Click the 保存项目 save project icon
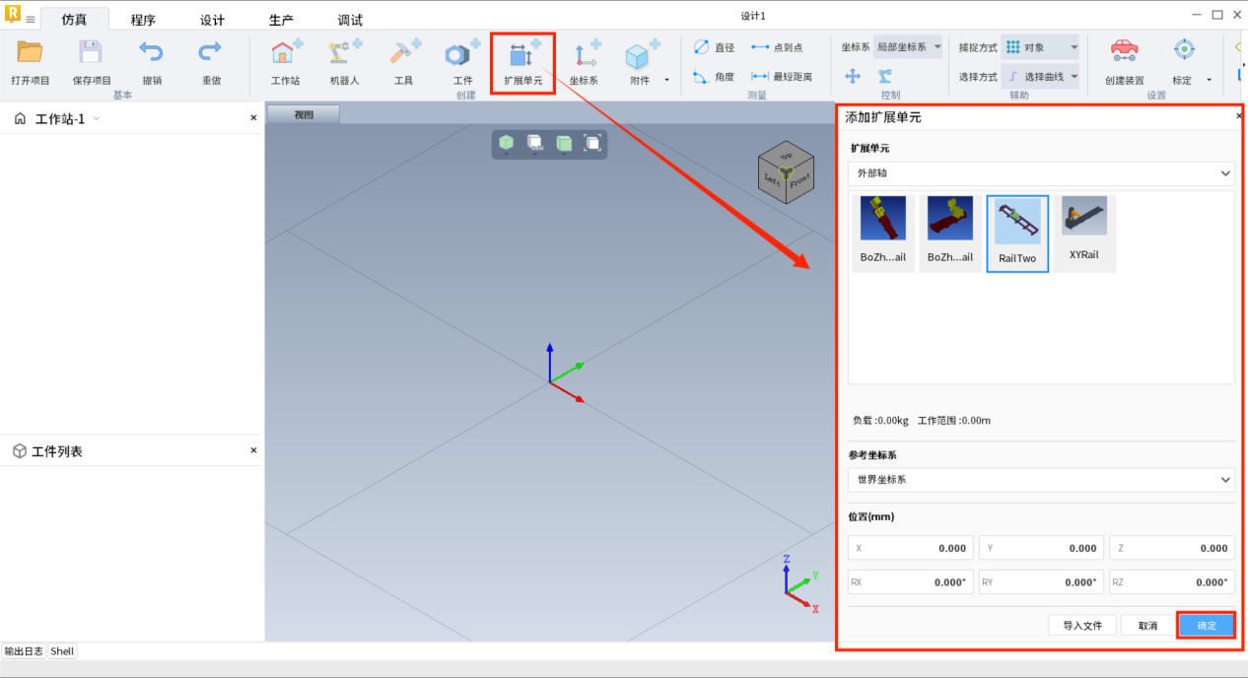 tap(91, 53)
